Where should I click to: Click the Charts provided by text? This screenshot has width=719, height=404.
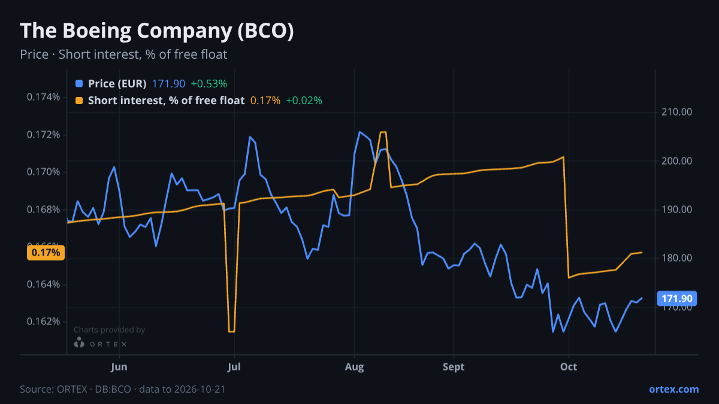tap(110, 330)
